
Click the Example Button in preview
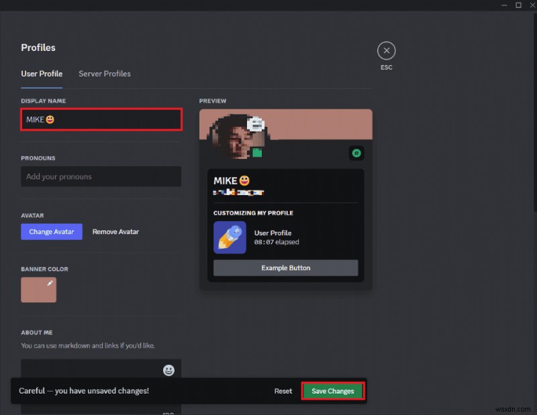(286, 268)
